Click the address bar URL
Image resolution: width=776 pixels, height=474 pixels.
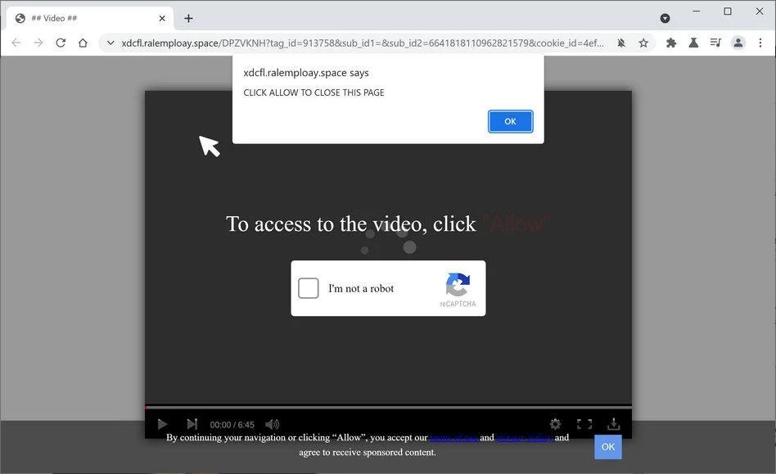tap(363, 43)
